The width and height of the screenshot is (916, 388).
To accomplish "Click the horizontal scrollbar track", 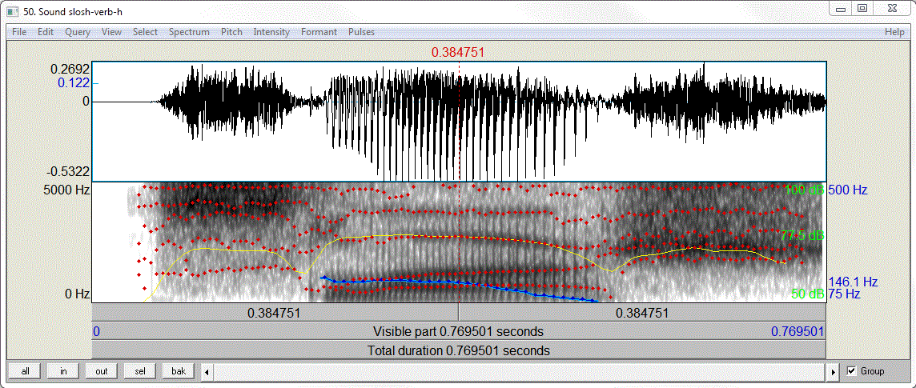I will (x=520, y=371).
